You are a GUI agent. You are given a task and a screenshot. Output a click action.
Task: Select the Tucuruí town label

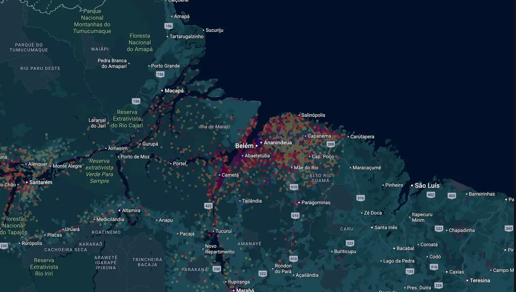coord(223,231)
